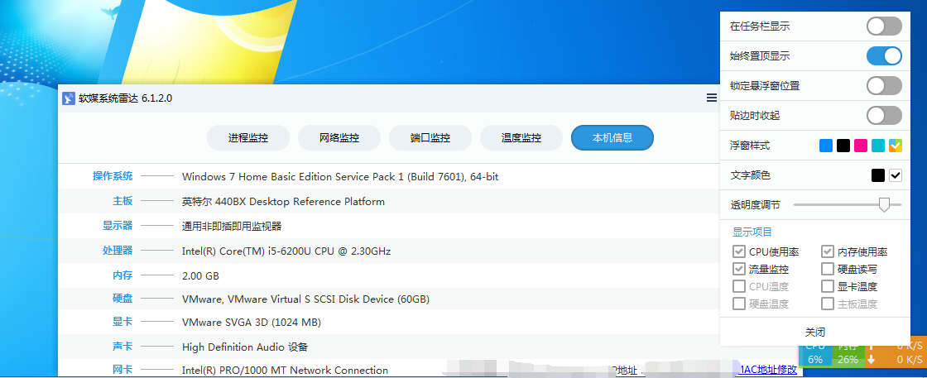Click the 硬盘 label
Image resolution: width=927 pixels, height=378 pixels.
[x=123, y=299]
